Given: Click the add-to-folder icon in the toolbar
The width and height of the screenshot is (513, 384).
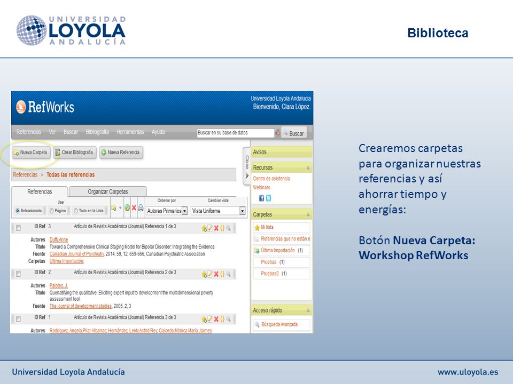Looking at the screenshot, I should (x=114, y=208).
